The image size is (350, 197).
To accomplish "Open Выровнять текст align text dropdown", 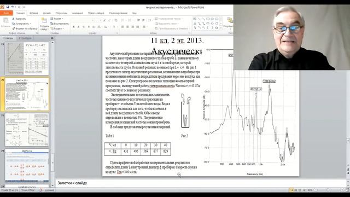I will [x=167, y=24].
